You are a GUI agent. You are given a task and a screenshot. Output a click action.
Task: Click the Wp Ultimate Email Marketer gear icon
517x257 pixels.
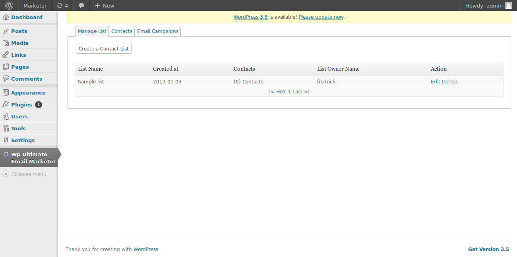tap(6, 154)
